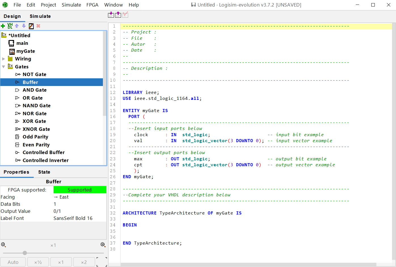The height and width of the screenshot is (267, 396).
Task: Click the fit-to-window corner brackets icon
Action: [x=102, y=262]
